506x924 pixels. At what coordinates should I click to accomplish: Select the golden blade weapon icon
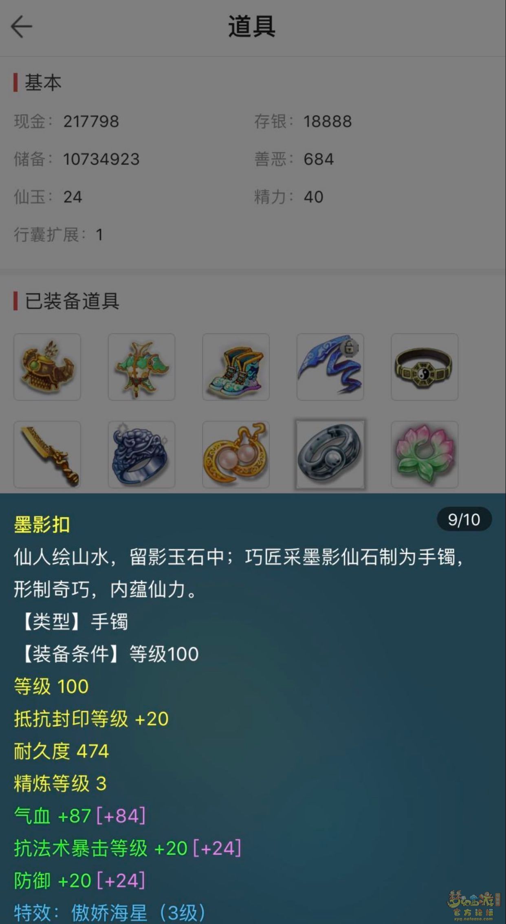47,454
